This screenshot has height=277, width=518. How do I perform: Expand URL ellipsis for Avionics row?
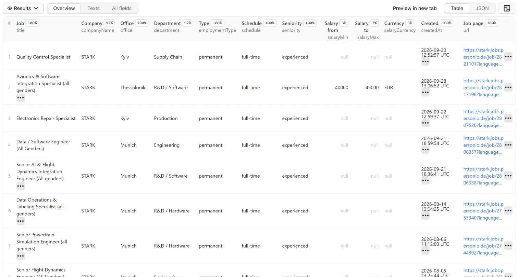coord(508,87)
